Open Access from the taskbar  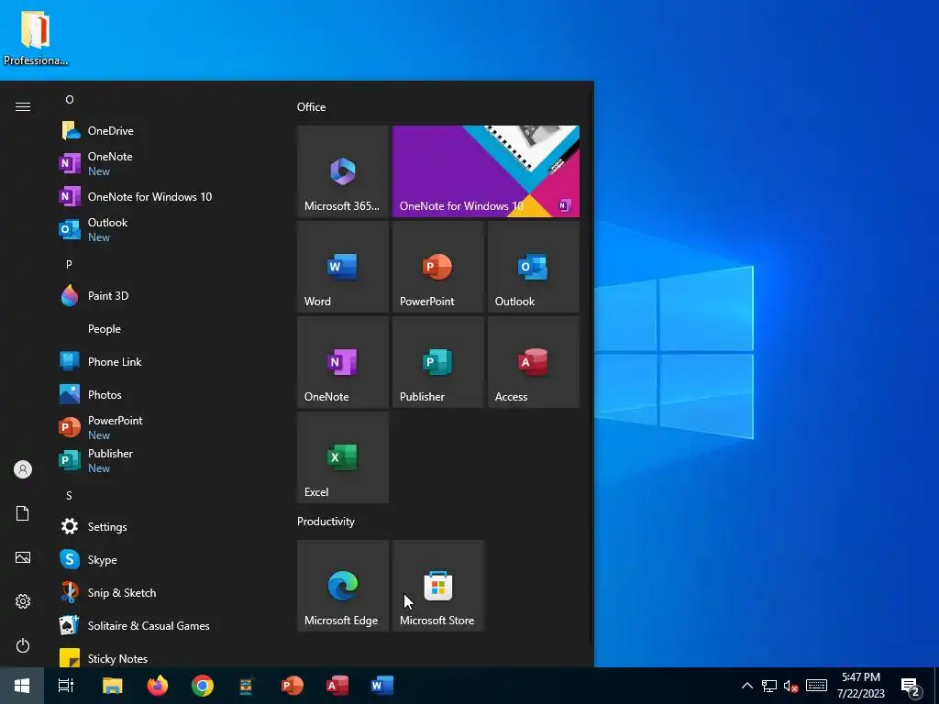[x=337, y=686]
